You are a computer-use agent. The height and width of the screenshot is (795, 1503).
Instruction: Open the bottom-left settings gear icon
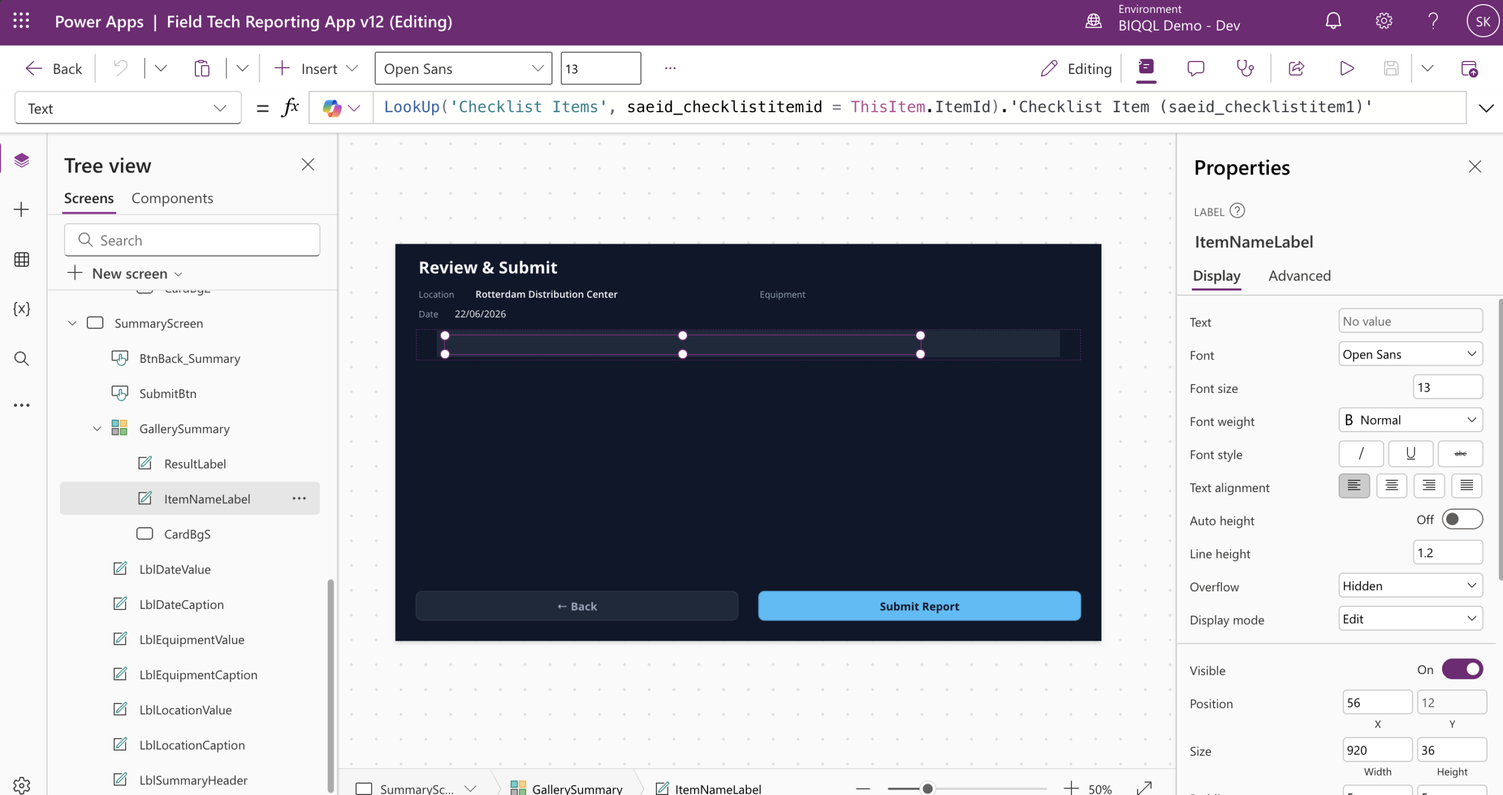(22, 784)
